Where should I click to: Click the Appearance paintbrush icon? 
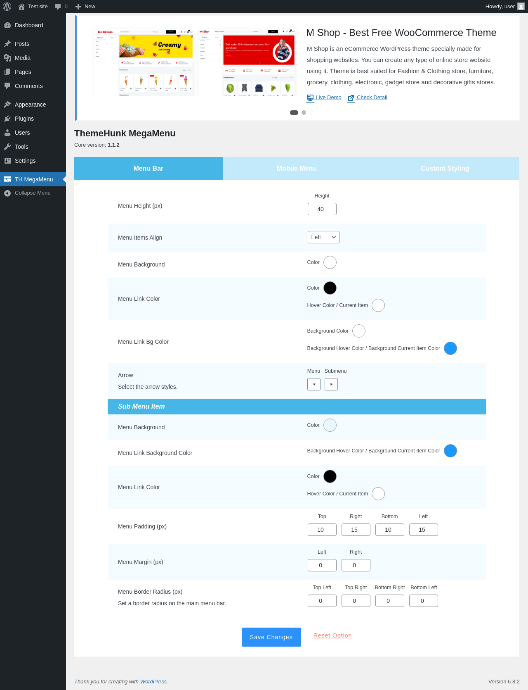pyautogui.click(x=7, y=105)
